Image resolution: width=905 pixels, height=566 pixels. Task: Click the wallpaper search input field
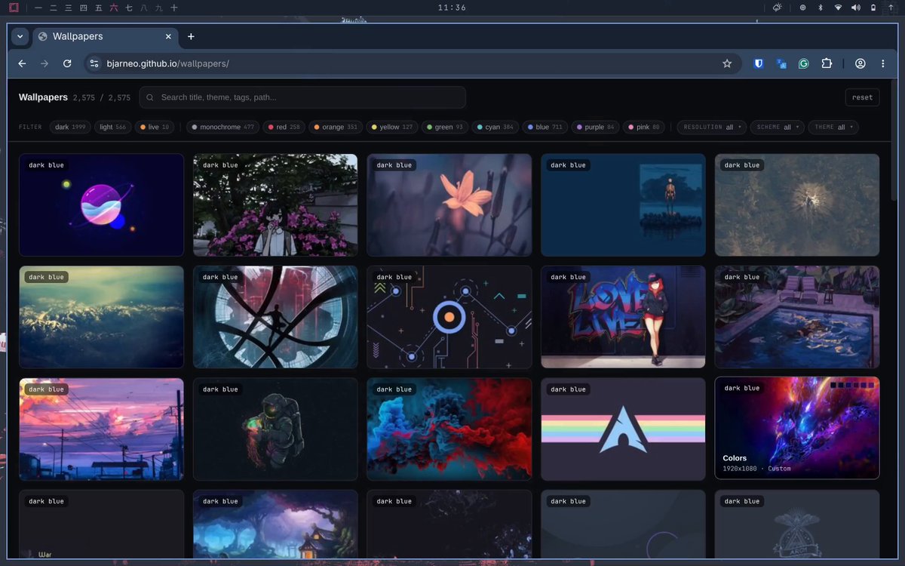(302, 97)
